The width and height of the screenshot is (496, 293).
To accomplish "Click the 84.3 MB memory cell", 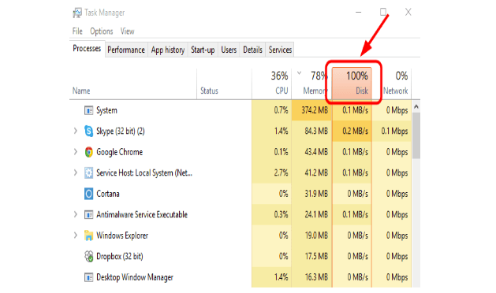I will (x=311, y=132).
